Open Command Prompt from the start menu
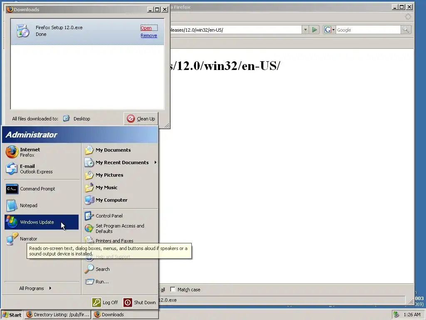426x320 pixels. [42, 189]
